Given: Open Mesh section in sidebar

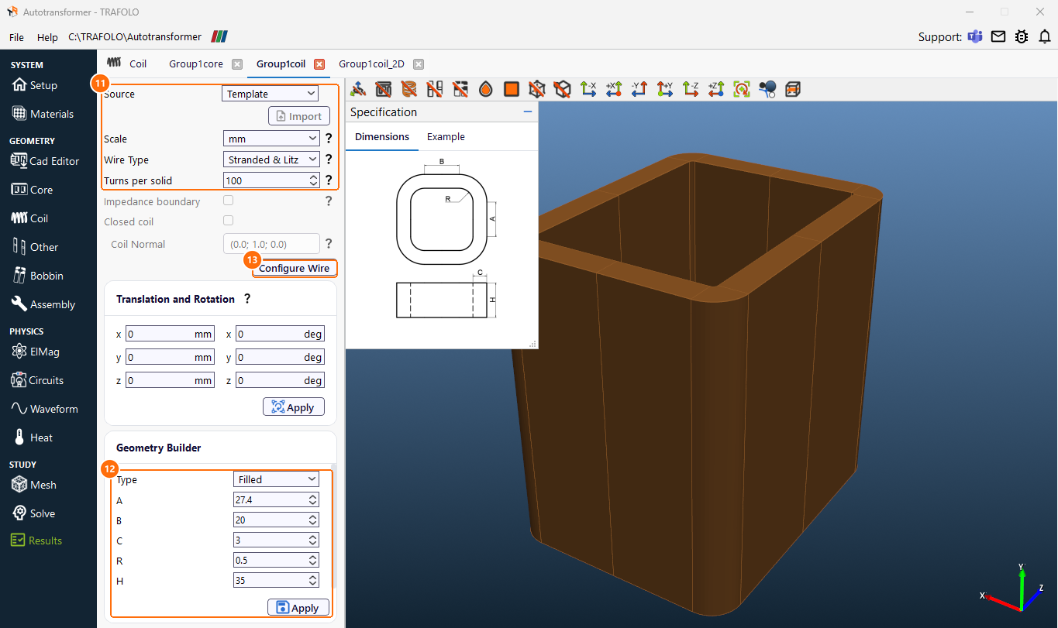Looking at the screenshot, I should coord(35,485).
